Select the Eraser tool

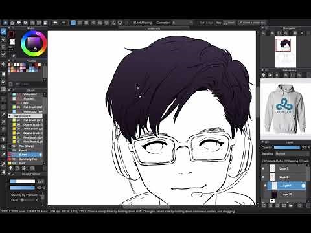point(3,39)
